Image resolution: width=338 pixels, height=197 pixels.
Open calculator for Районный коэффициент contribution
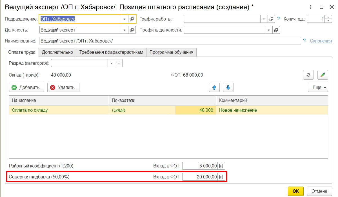(x=221, y=166)
